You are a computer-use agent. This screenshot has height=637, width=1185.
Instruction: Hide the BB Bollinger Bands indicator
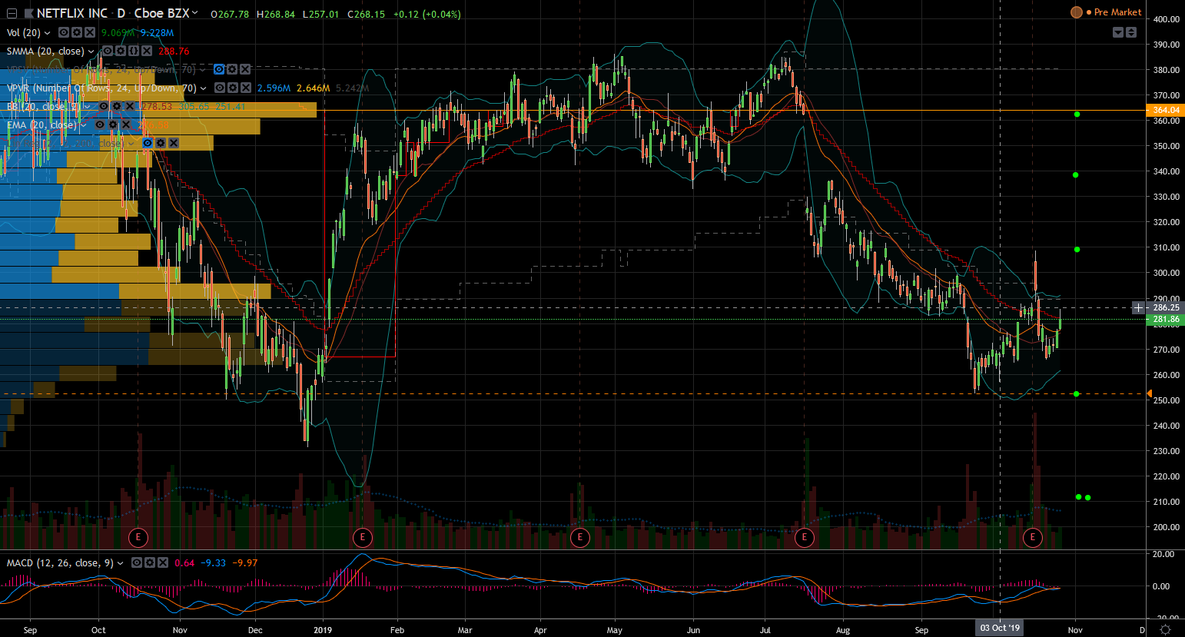pos(103,106)
